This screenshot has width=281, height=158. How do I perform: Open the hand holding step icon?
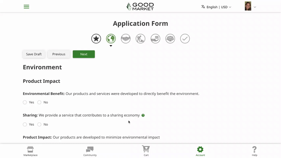155,39
